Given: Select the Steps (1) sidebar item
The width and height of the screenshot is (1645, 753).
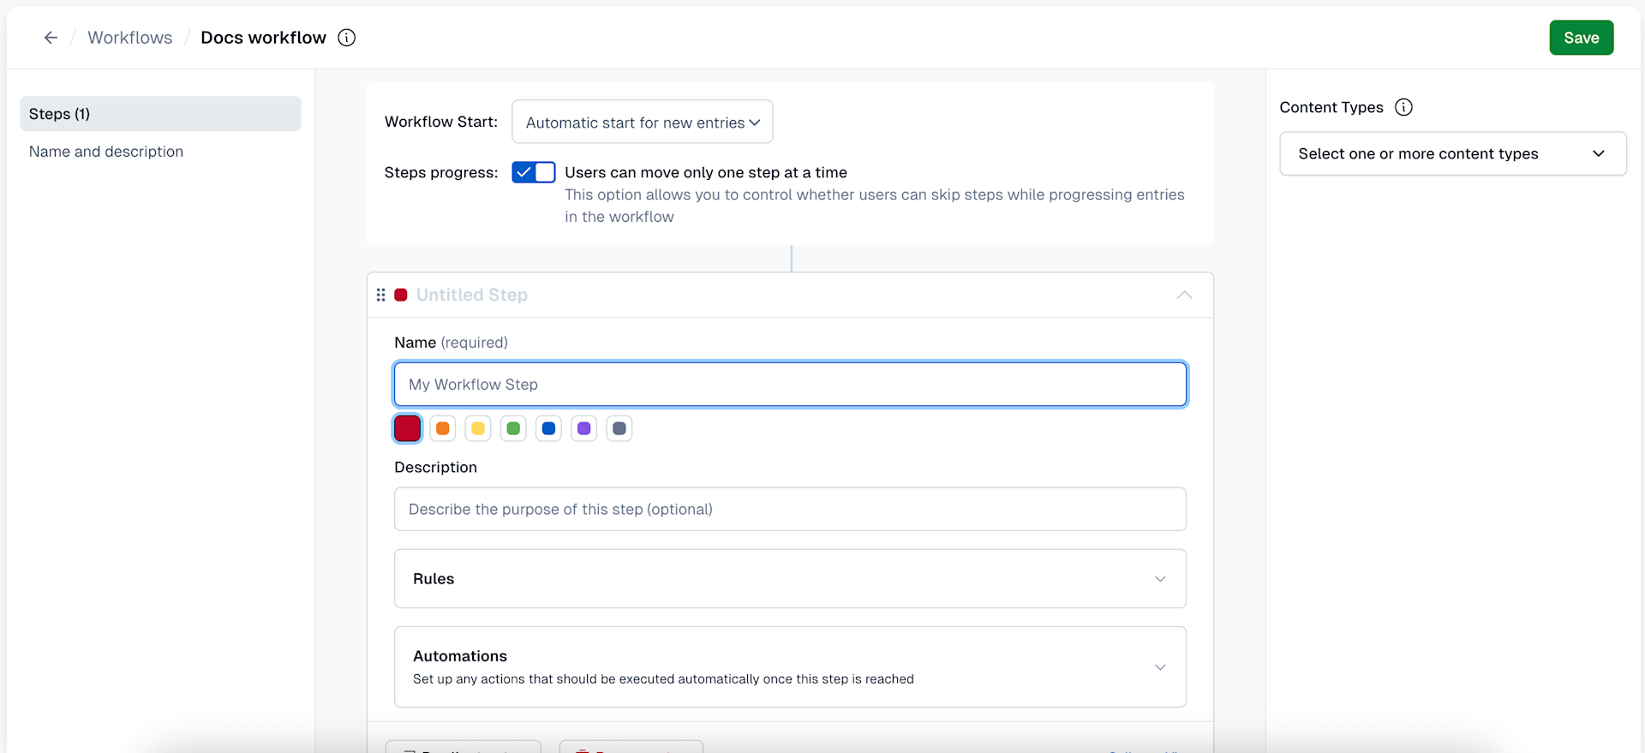Looking at the screenshot, I should tap(160, 114).
